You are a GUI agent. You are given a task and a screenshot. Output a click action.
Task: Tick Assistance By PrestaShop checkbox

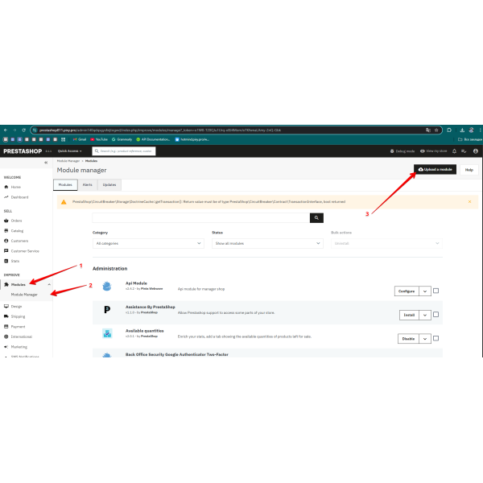pyautogui.click(x=436, y=315)
